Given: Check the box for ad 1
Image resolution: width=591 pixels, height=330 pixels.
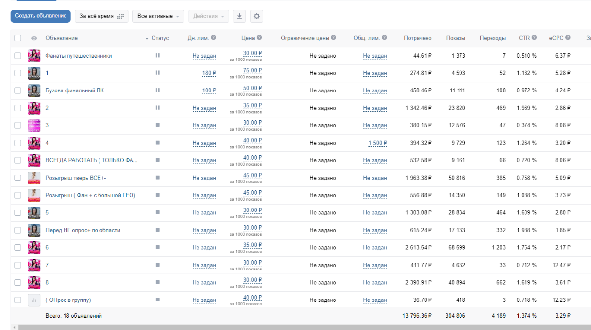Looking at the screenshot, I should point(18,73).
